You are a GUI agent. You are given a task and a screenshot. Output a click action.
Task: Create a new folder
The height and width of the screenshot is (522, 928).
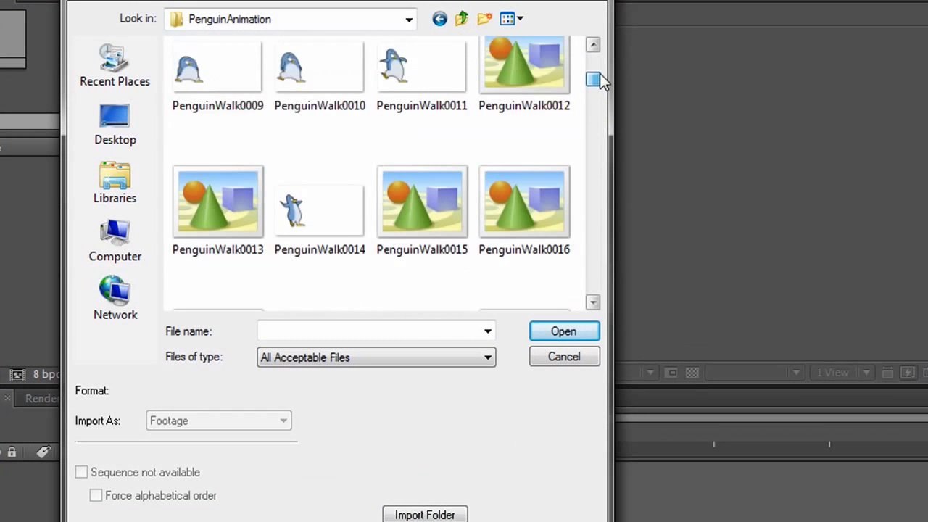[x=485, y=19]
